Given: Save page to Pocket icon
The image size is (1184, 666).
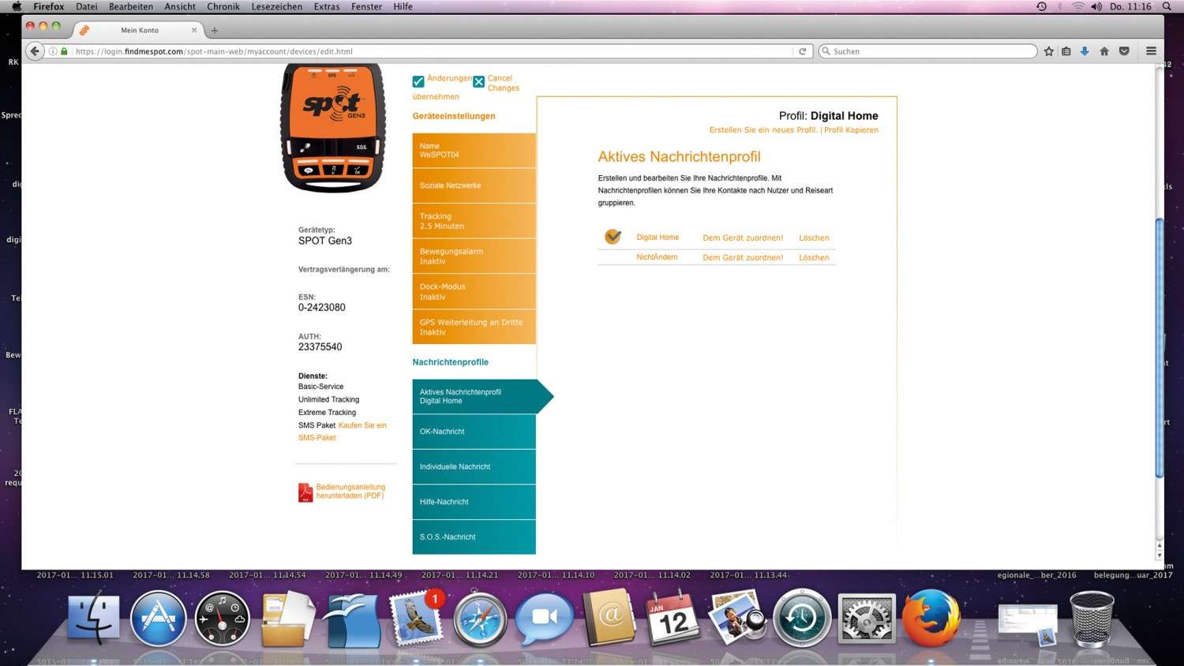Looking at the screenshot, I should point(1124,51).
